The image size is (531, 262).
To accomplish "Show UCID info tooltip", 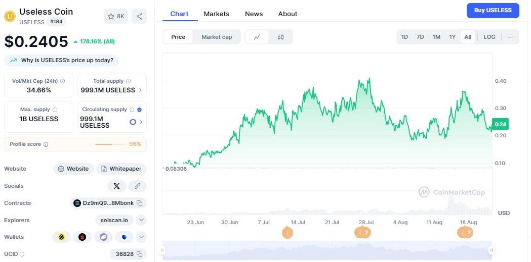I will [22, 254].
